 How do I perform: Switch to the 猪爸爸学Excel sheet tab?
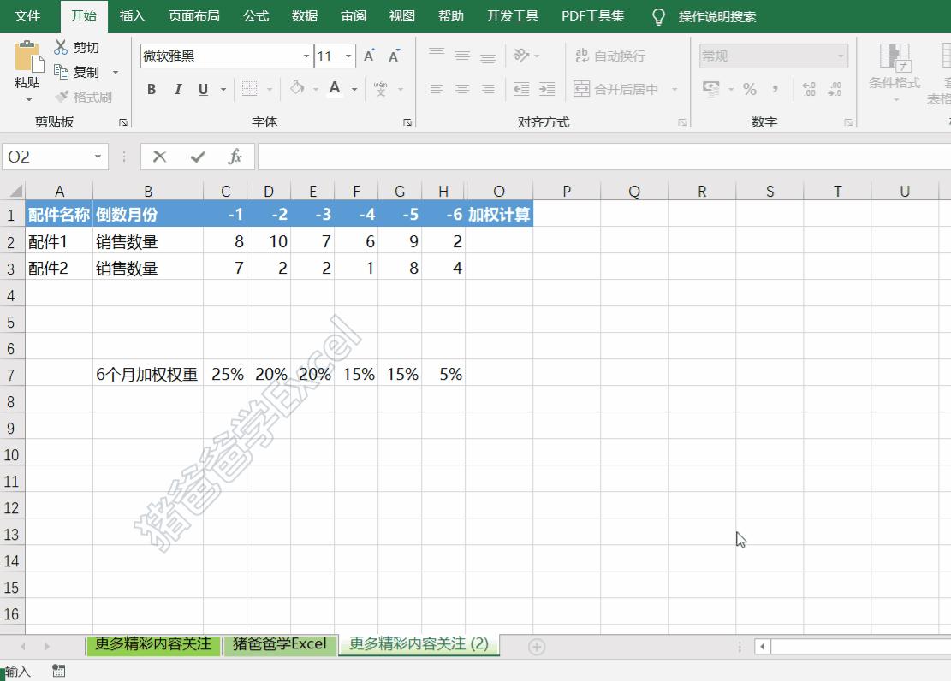point(280,643)
